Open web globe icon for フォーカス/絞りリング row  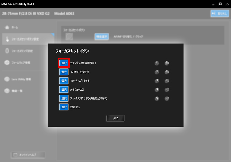pos(167,98)
